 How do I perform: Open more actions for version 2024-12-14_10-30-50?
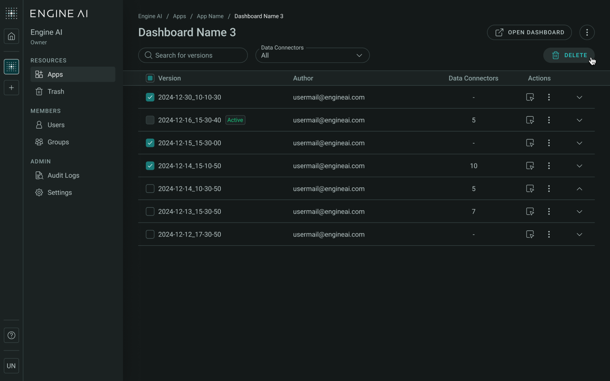tap(549, 189)
